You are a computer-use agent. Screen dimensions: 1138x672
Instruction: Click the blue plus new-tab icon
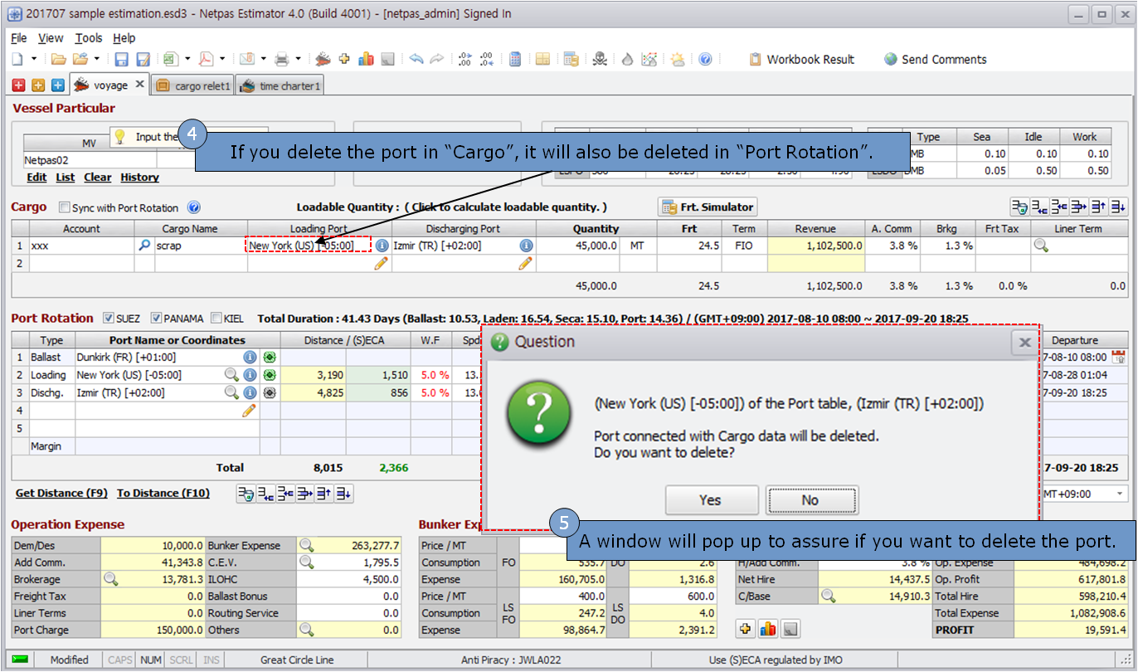[x=57, y=85]
